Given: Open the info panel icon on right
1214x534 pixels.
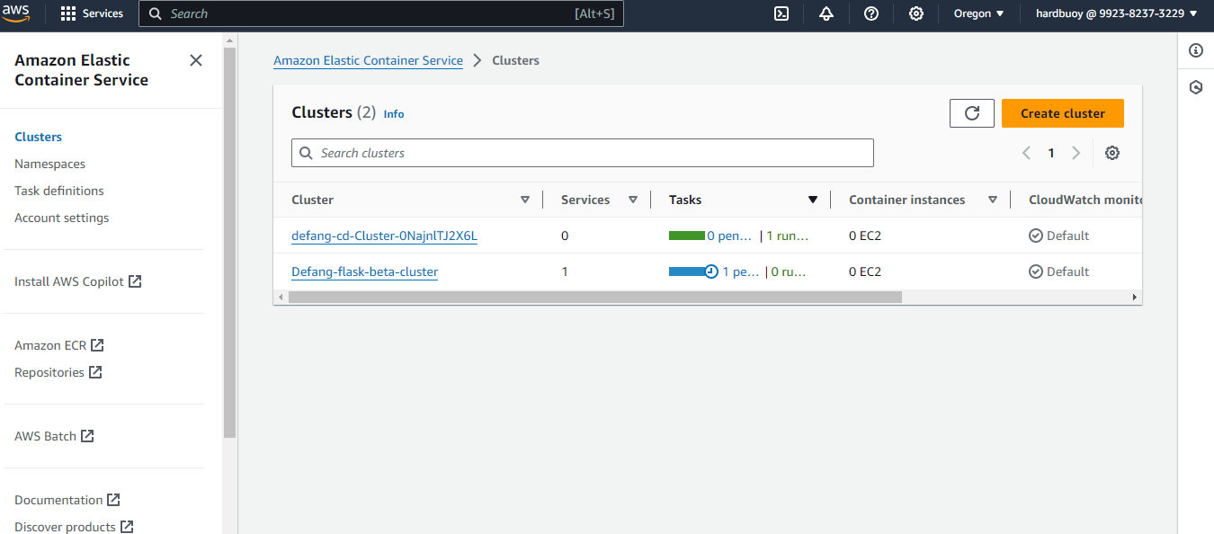Looking at the screenshot, I should [1196, 50].
